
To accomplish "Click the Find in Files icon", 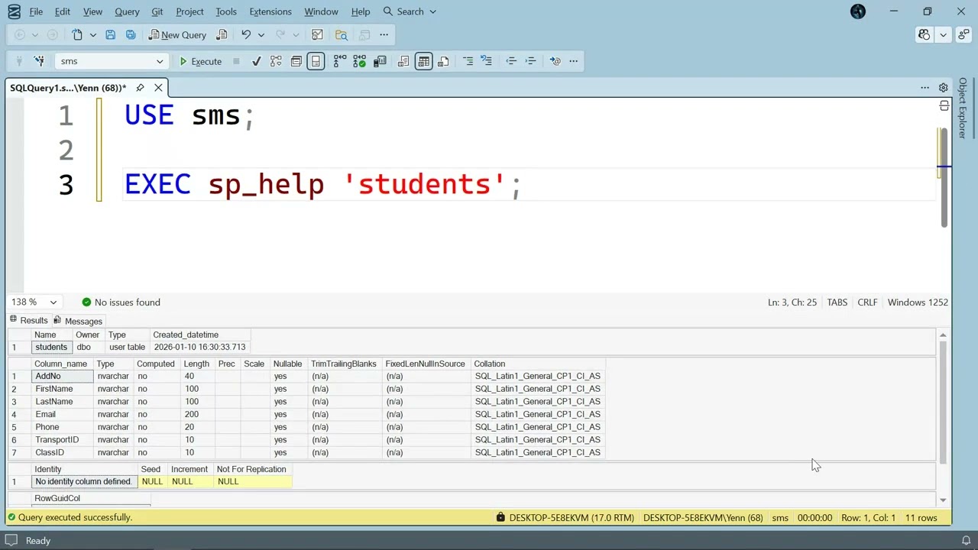I will (x=342, y=34).
